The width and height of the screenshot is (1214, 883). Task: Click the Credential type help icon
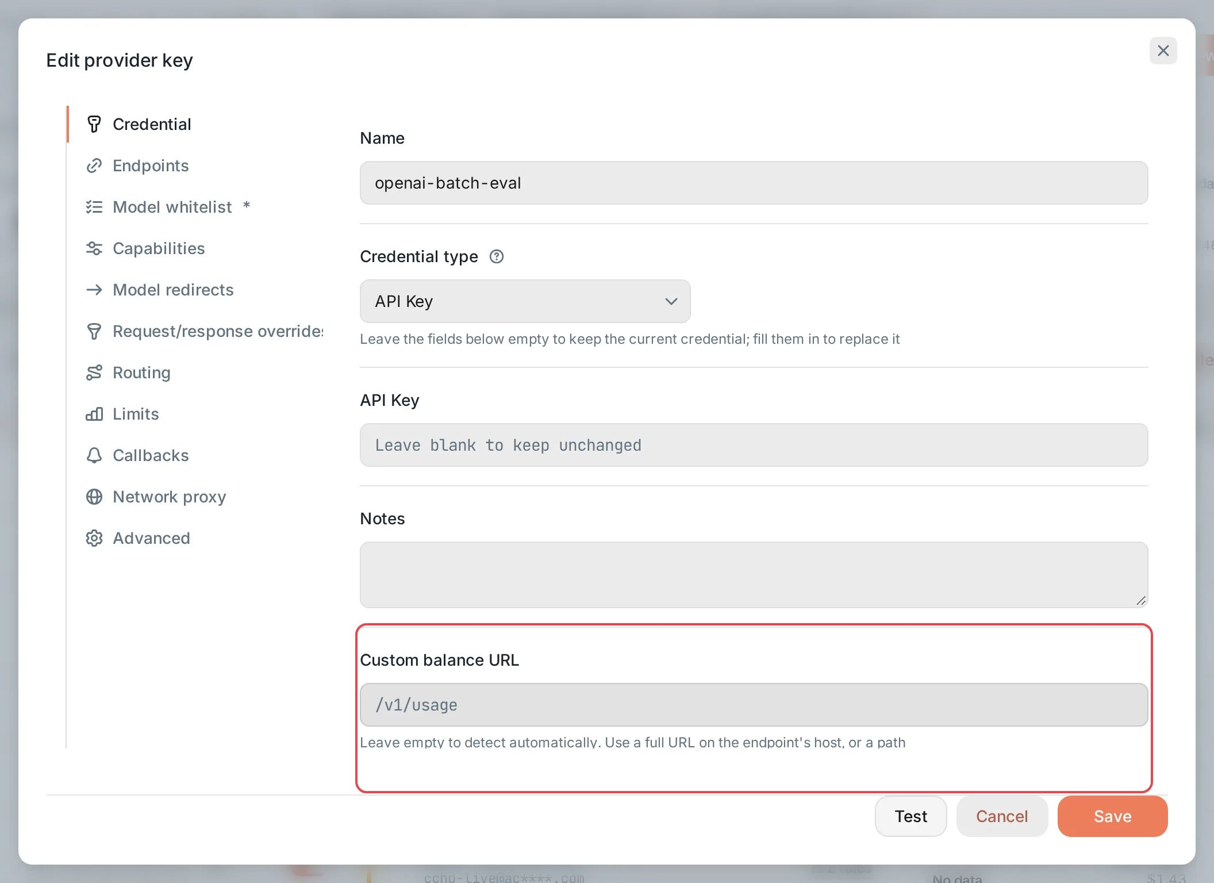[x=497, y=256]
